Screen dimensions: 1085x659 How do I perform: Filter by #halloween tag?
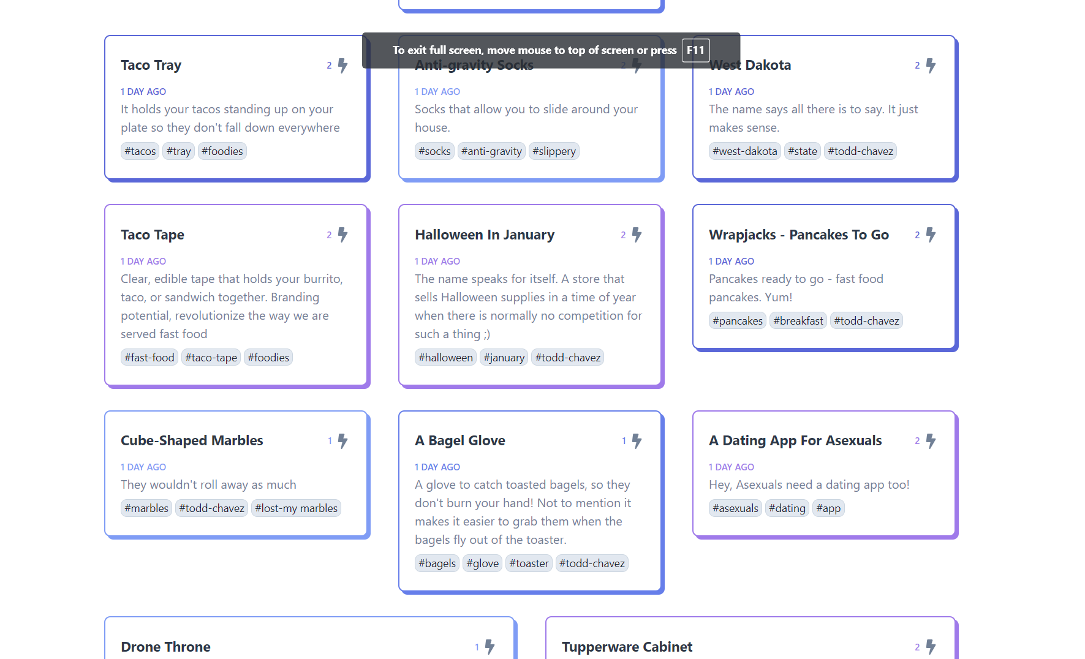pyautogui.click(x=446, y=358)
